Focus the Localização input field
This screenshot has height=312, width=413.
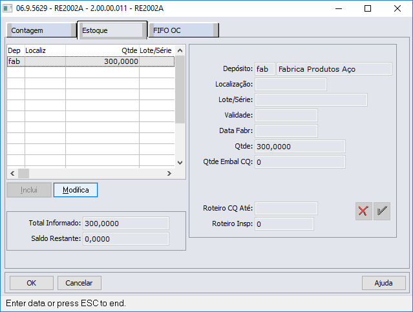pos(291,84)
